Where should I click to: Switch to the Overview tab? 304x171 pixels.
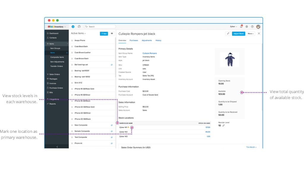point(122,40)
